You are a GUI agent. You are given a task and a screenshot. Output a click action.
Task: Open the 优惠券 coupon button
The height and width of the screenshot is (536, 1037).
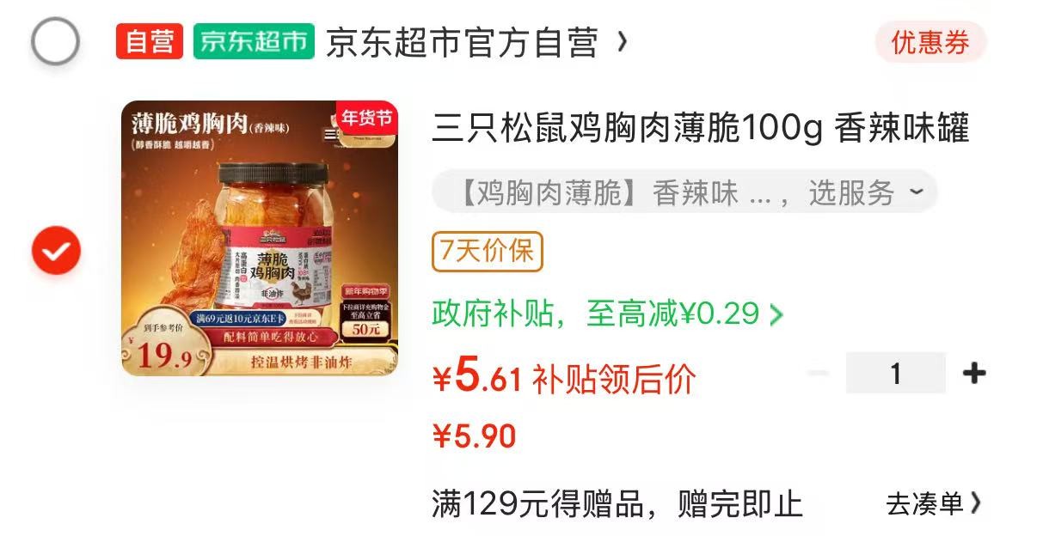930,42
